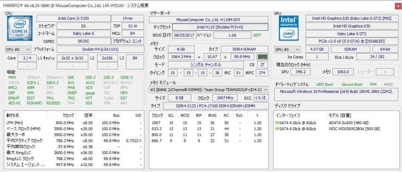Click the UEFI Boot indicator label
Image resolution: width=402 pixels, height=172 pixels.
click(x=325, y=84)
